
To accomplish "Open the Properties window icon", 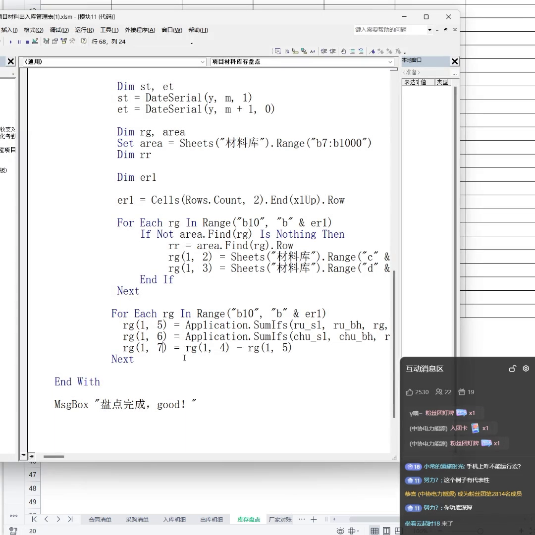I will (55, 41).
